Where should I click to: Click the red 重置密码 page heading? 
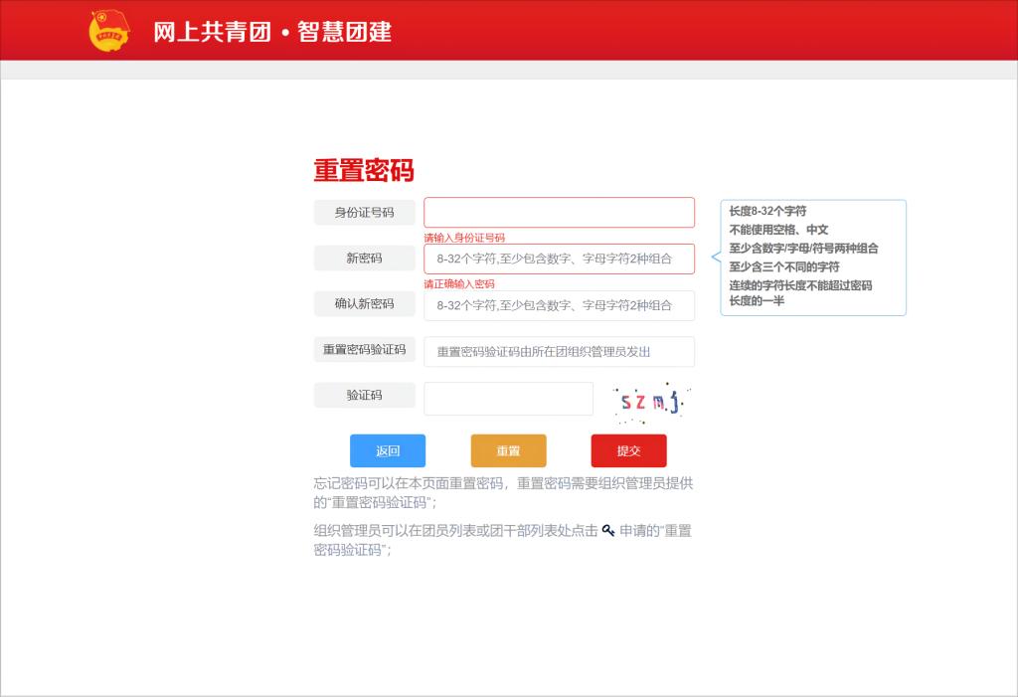pos(364,170)
